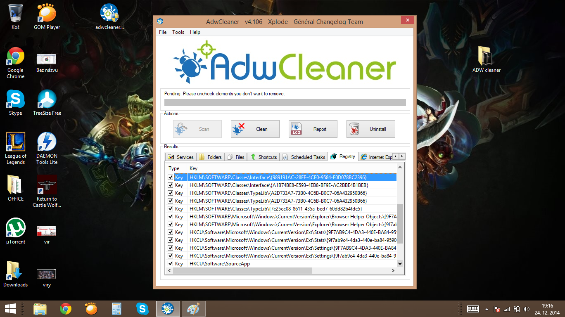Image resolution: width=565 pixels, height=317 pixels.
Task: Open the Action Center flag icon
Action: (x=497, y=309)
